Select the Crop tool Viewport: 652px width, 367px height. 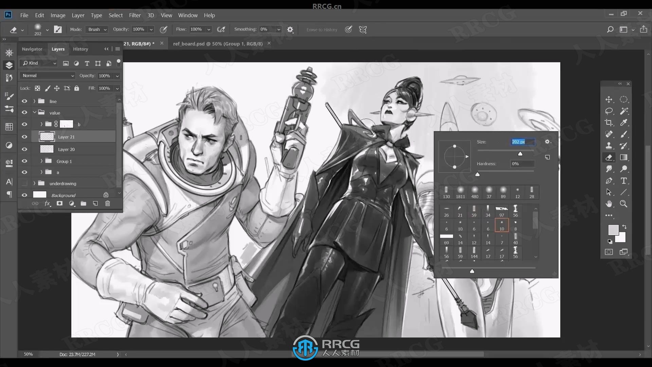pos(609,123)
